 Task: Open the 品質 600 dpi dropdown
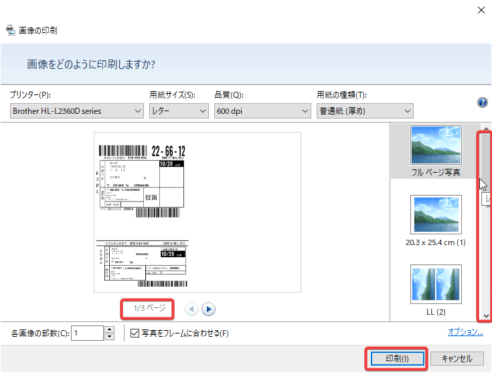[262, 111]
